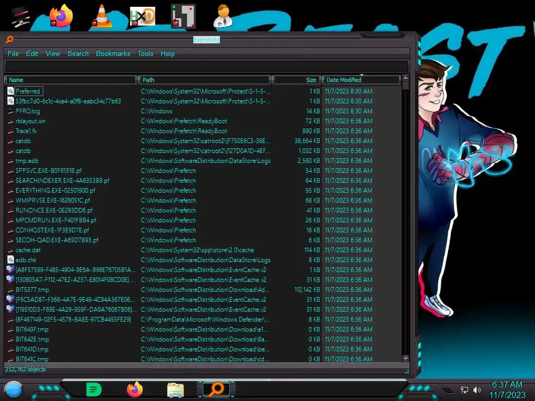Open the maze-style desktop icon beside HxD
This screenshot has width=535, height=401.
click(x=183, y=16)
